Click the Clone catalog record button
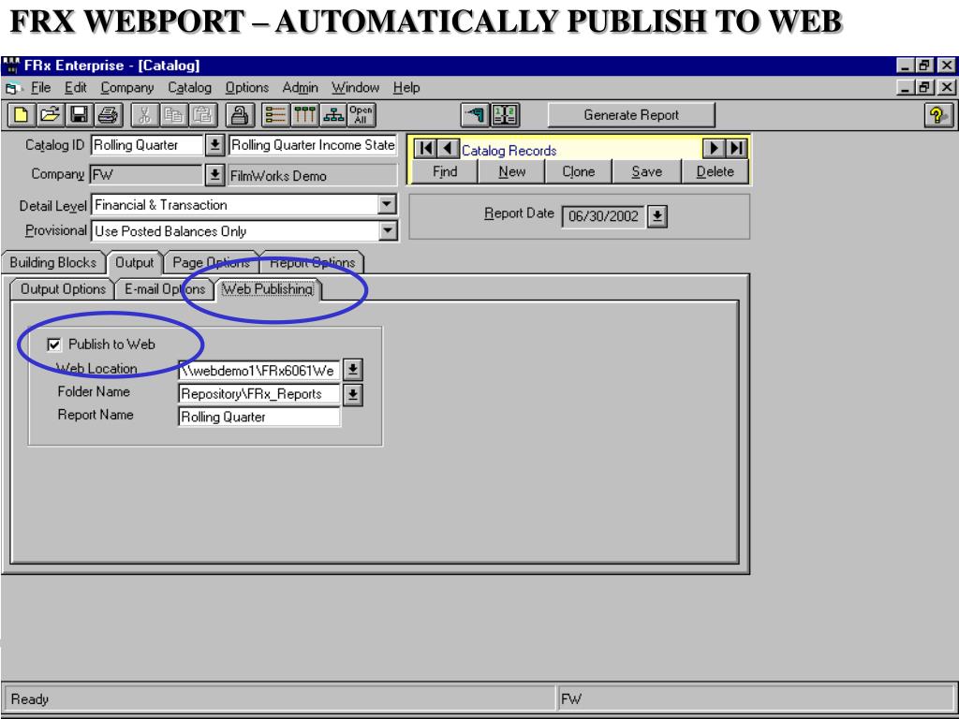This screenshot has width=959, height=719. tap(579, 172)
